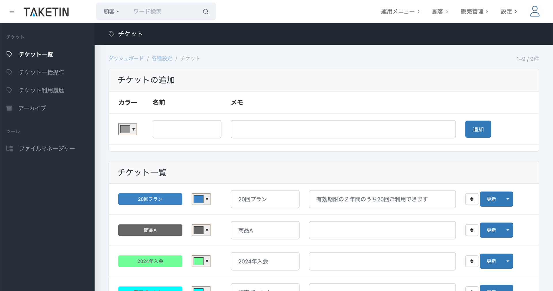Open the 商品A update options arrow

[508, 230]
